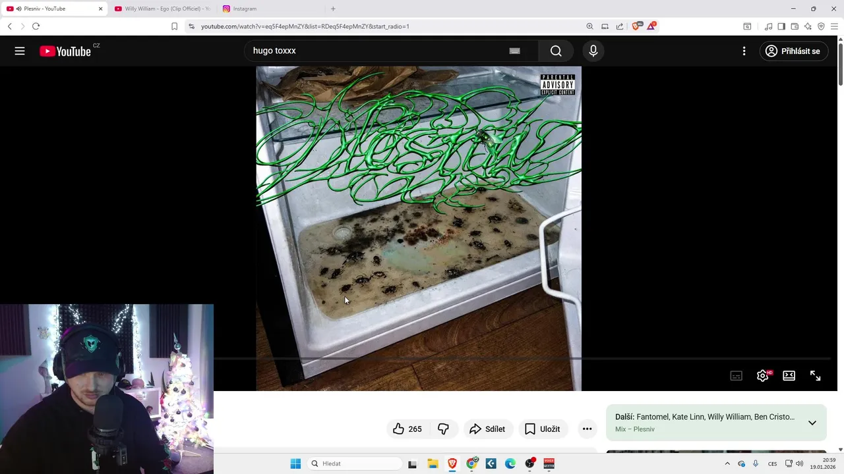Switch to the Willy William Ego tab
This screenshot has height=474, width=844.
tap(162, 9)
